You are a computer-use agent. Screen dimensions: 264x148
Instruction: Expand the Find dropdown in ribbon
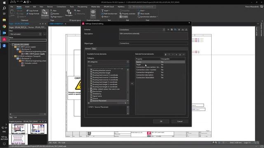coord(145,11)
